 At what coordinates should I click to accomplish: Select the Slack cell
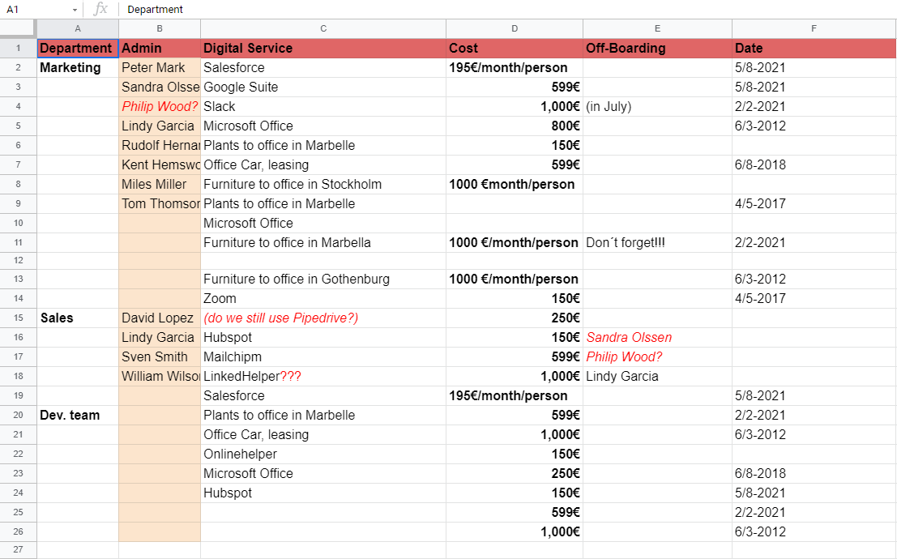click(x=323, y=106)
